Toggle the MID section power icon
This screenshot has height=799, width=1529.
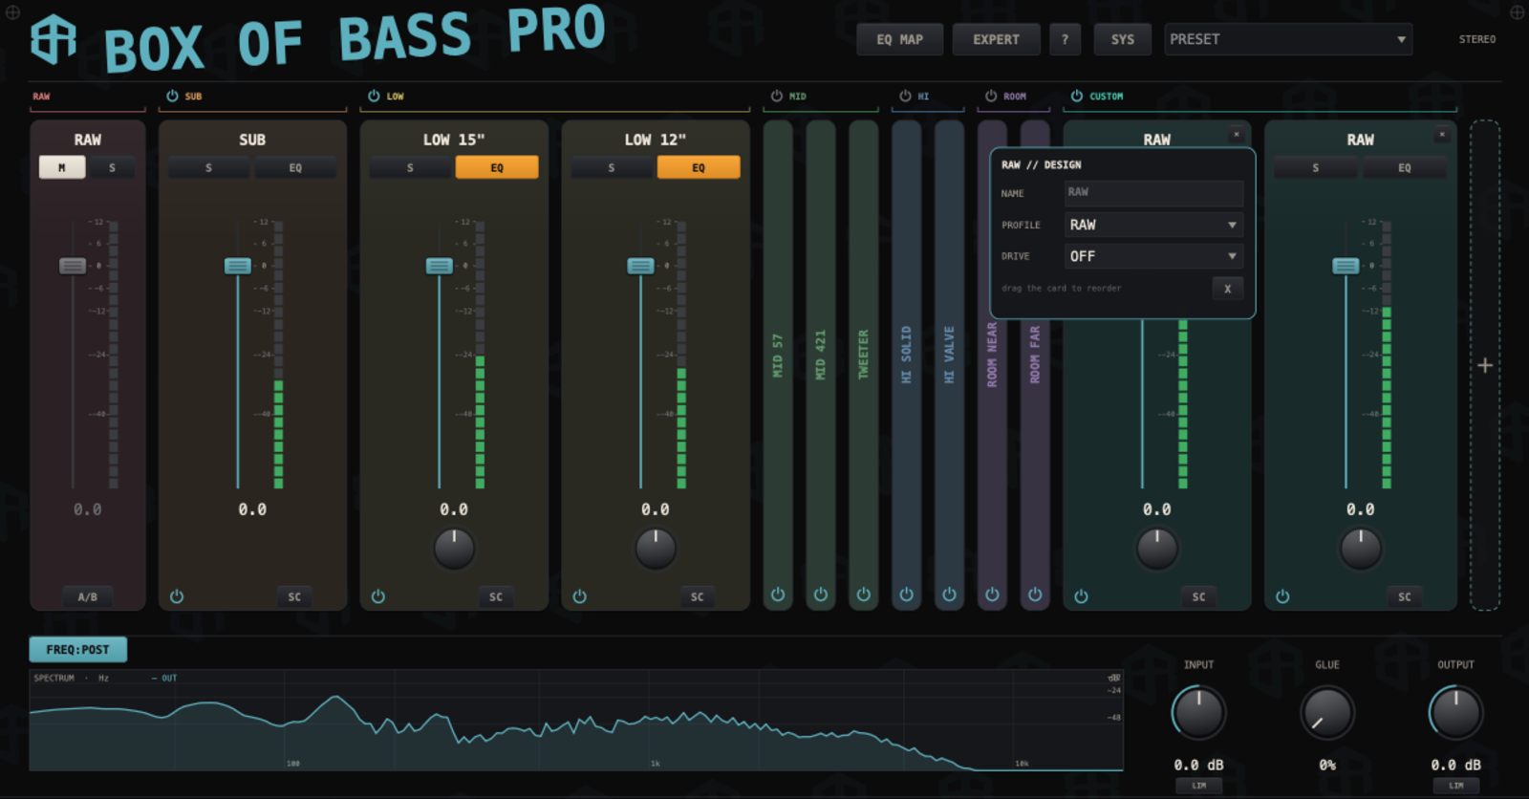776,96
